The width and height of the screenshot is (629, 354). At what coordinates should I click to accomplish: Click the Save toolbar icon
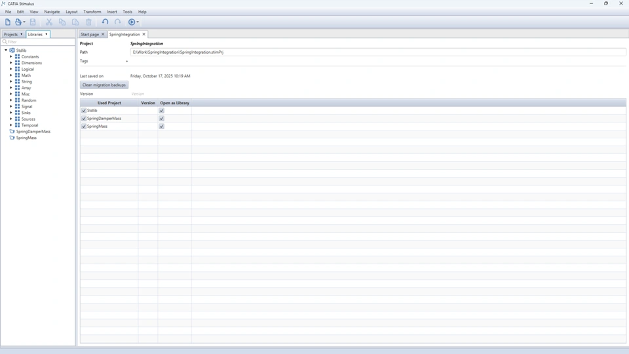pyautogui.click(x=33, y=22)
